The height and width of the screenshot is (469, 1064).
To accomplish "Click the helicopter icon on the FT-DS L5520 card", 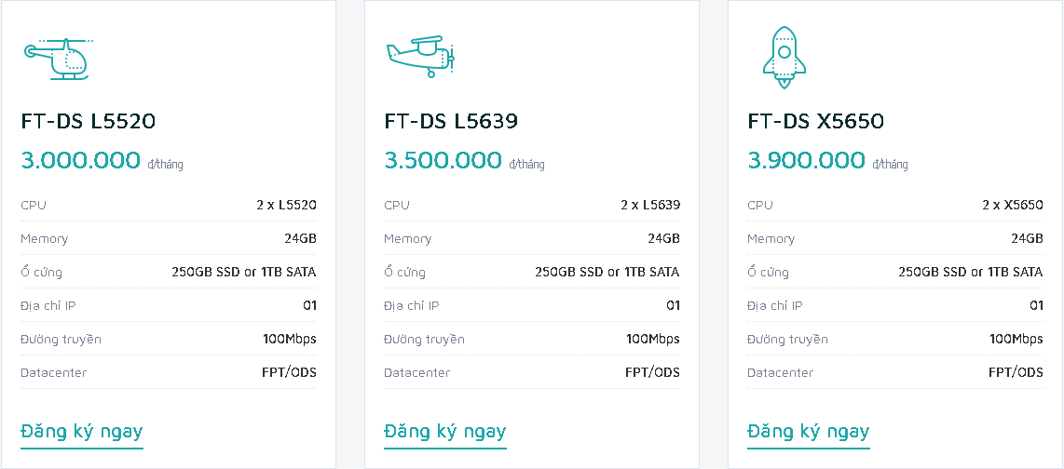I will click(56, 59).
